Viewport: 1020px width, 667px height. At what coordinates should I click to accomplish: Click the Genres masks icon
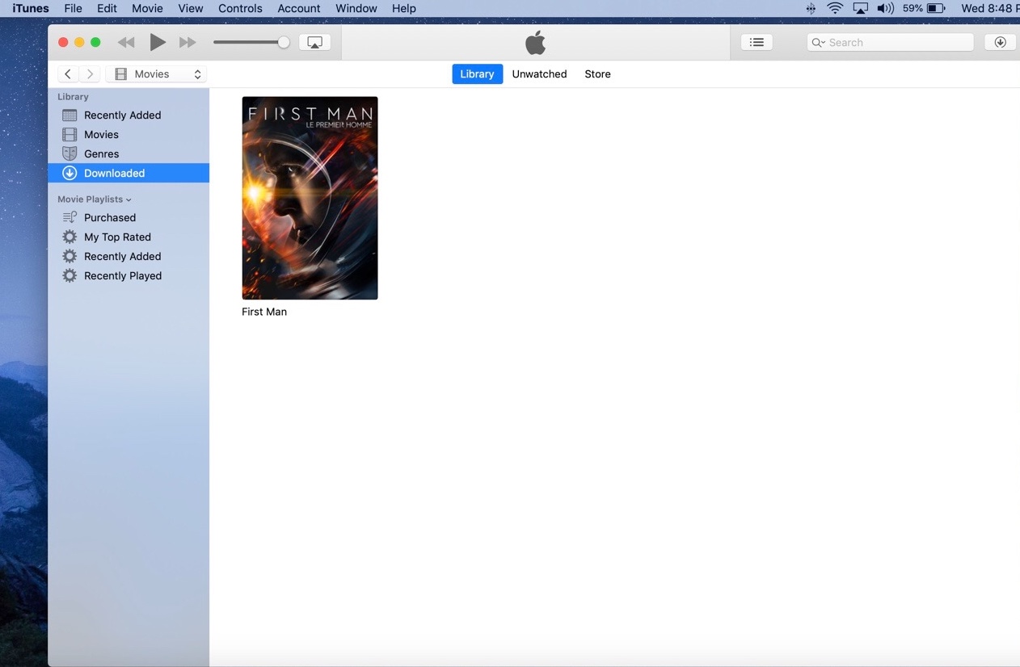coord(70,153)
